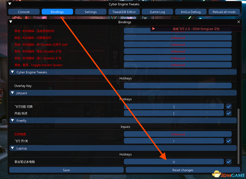Open the ImGui Debug tab
This screenshot has height=179, width=246.
[191, 12]
